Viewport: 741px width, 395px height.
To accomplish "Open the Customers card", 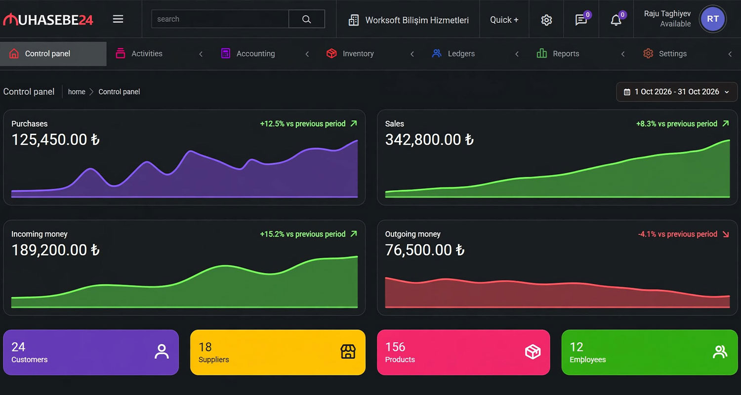I will point(91,352).
